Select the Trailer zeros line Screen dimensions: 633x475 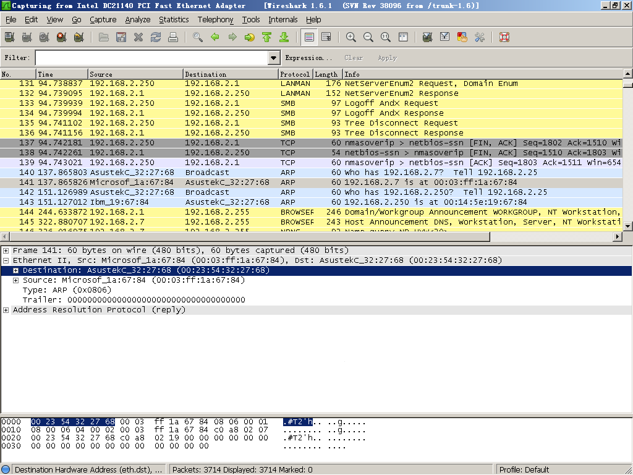[134, 300]
